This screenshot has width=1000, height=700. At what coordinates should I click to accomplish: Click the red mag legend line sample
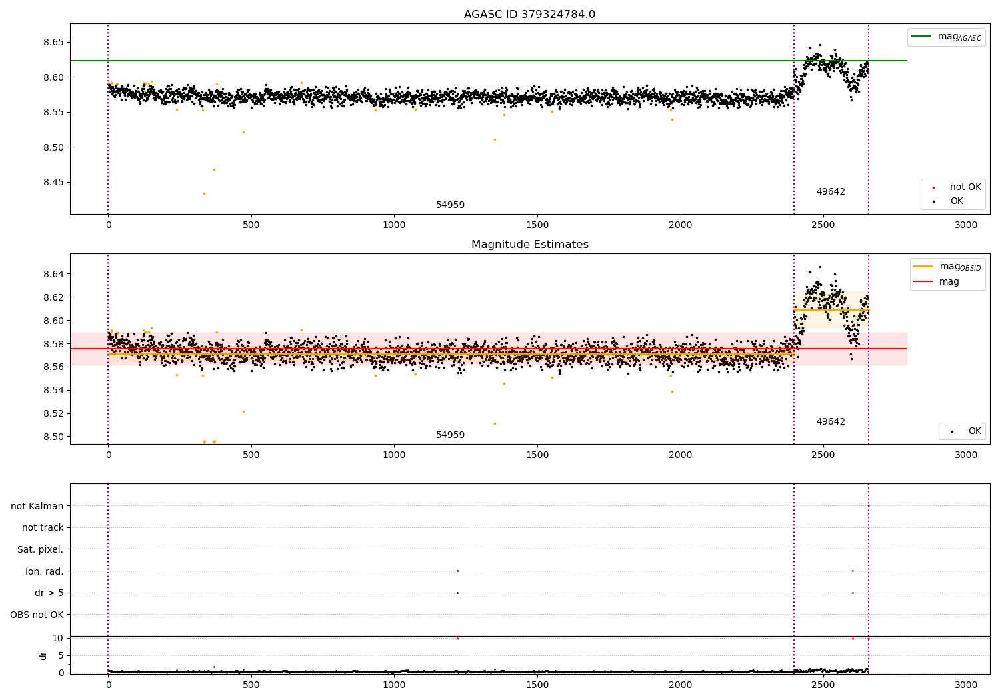click(x=923, y=281)
